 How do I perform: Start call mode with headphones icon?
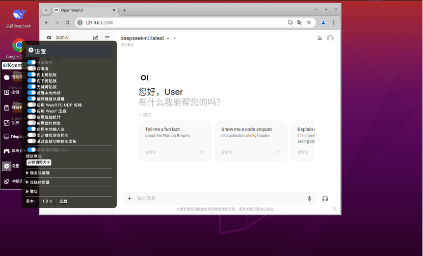(x=325, y=198)
